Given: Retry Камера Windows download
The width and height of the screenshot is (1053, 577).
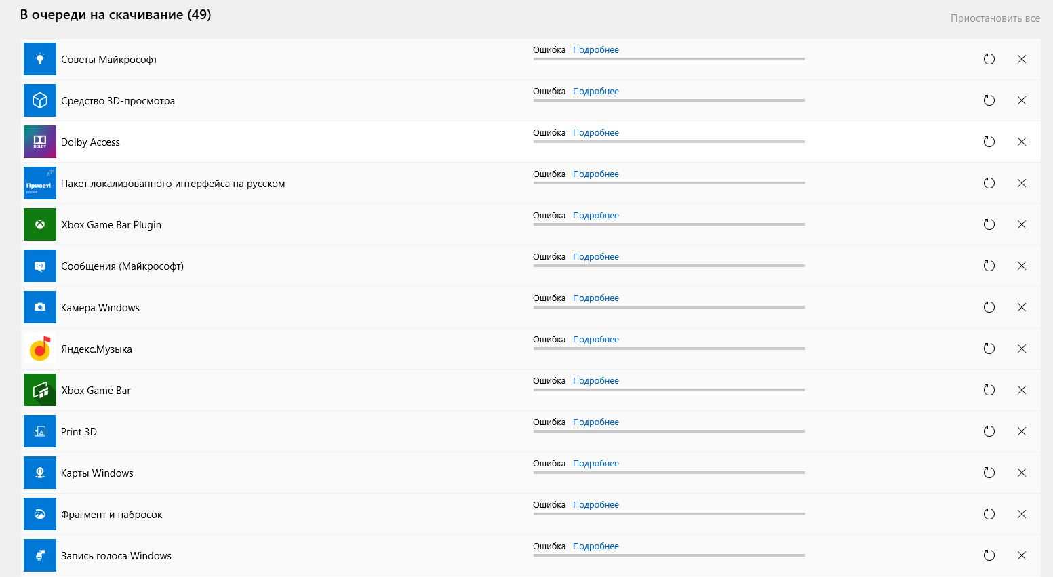Looking at the screenshot, I should coord(989,307).
